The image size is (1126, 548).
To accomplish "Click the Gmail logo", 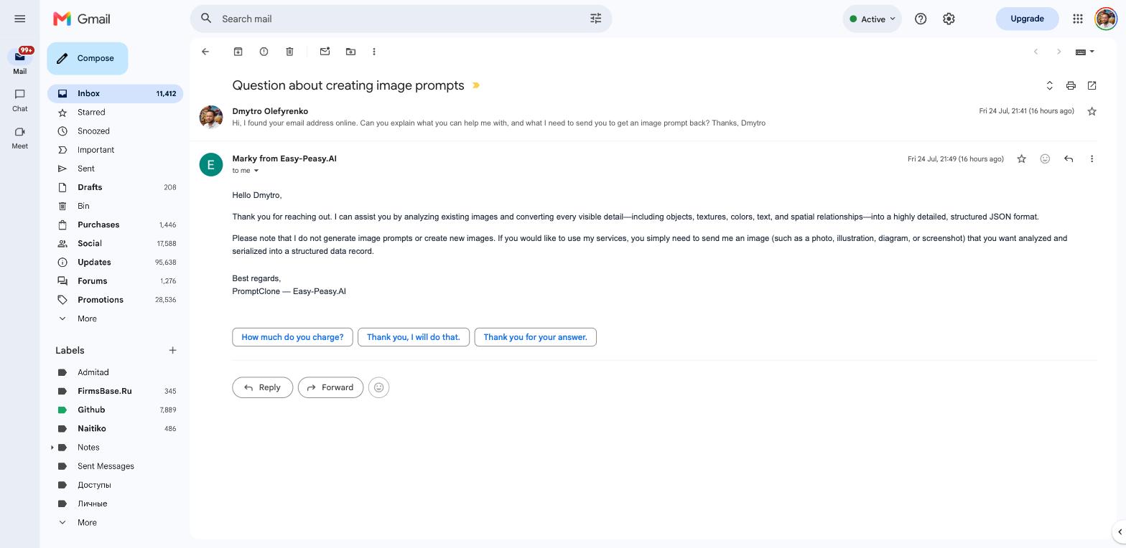I will pyautogui.click(x=82, y=19).
